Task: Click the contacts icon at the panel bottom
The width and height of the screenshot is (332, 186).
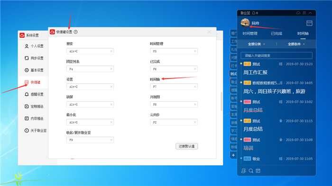Action: (243, 170)
